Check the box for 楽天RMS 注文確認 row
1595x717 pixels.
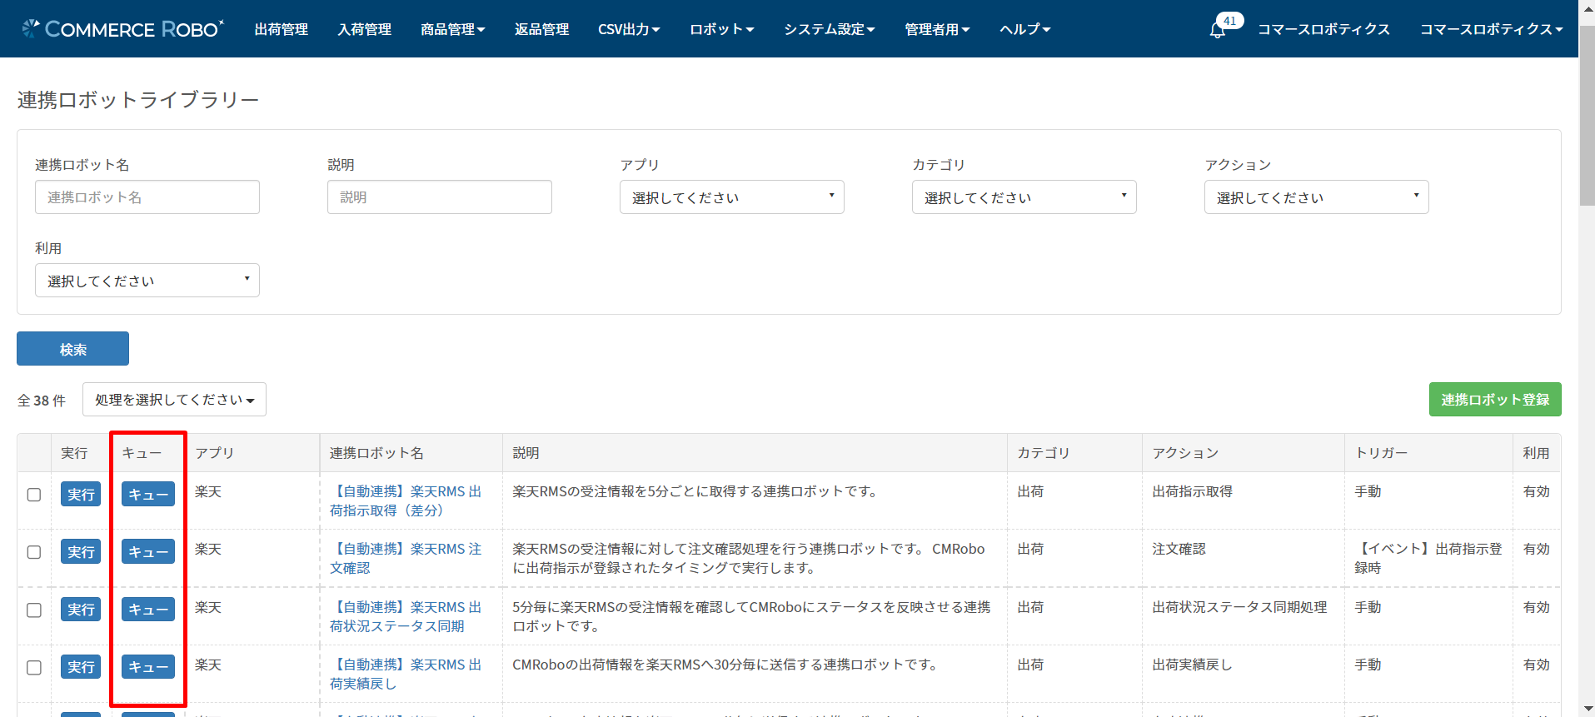(34, 552)
